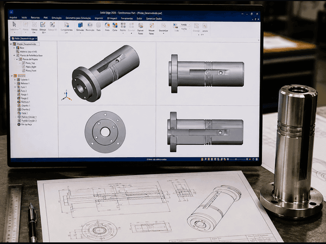
Task: Open the Arquivo menu
Action: (13, 18)
